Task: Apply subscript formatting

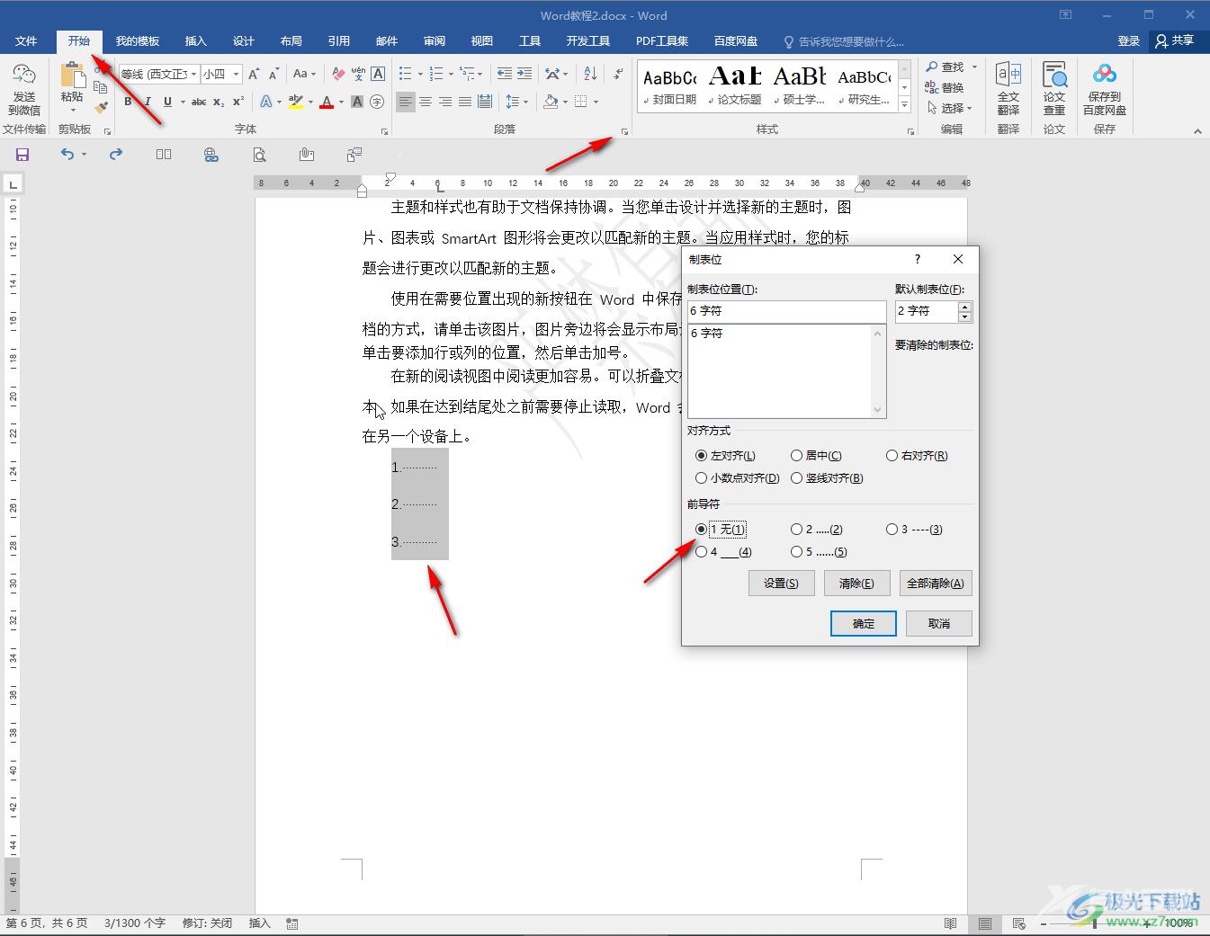Action: (219, 102)
